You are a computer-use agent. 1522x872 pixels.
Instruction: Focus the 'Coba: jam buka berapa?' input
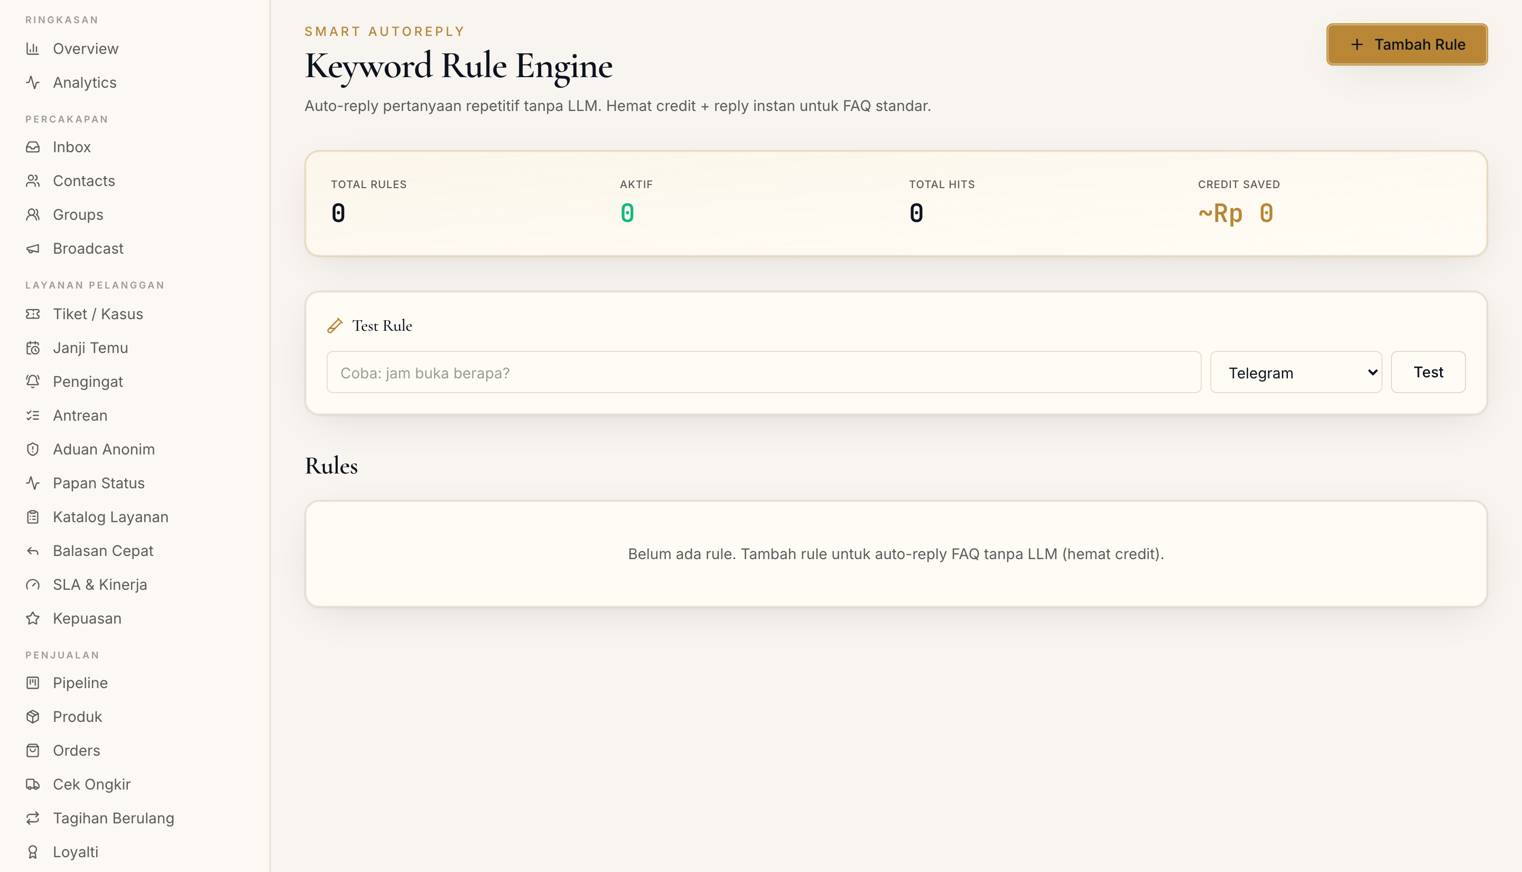click(x=764, y=373)
